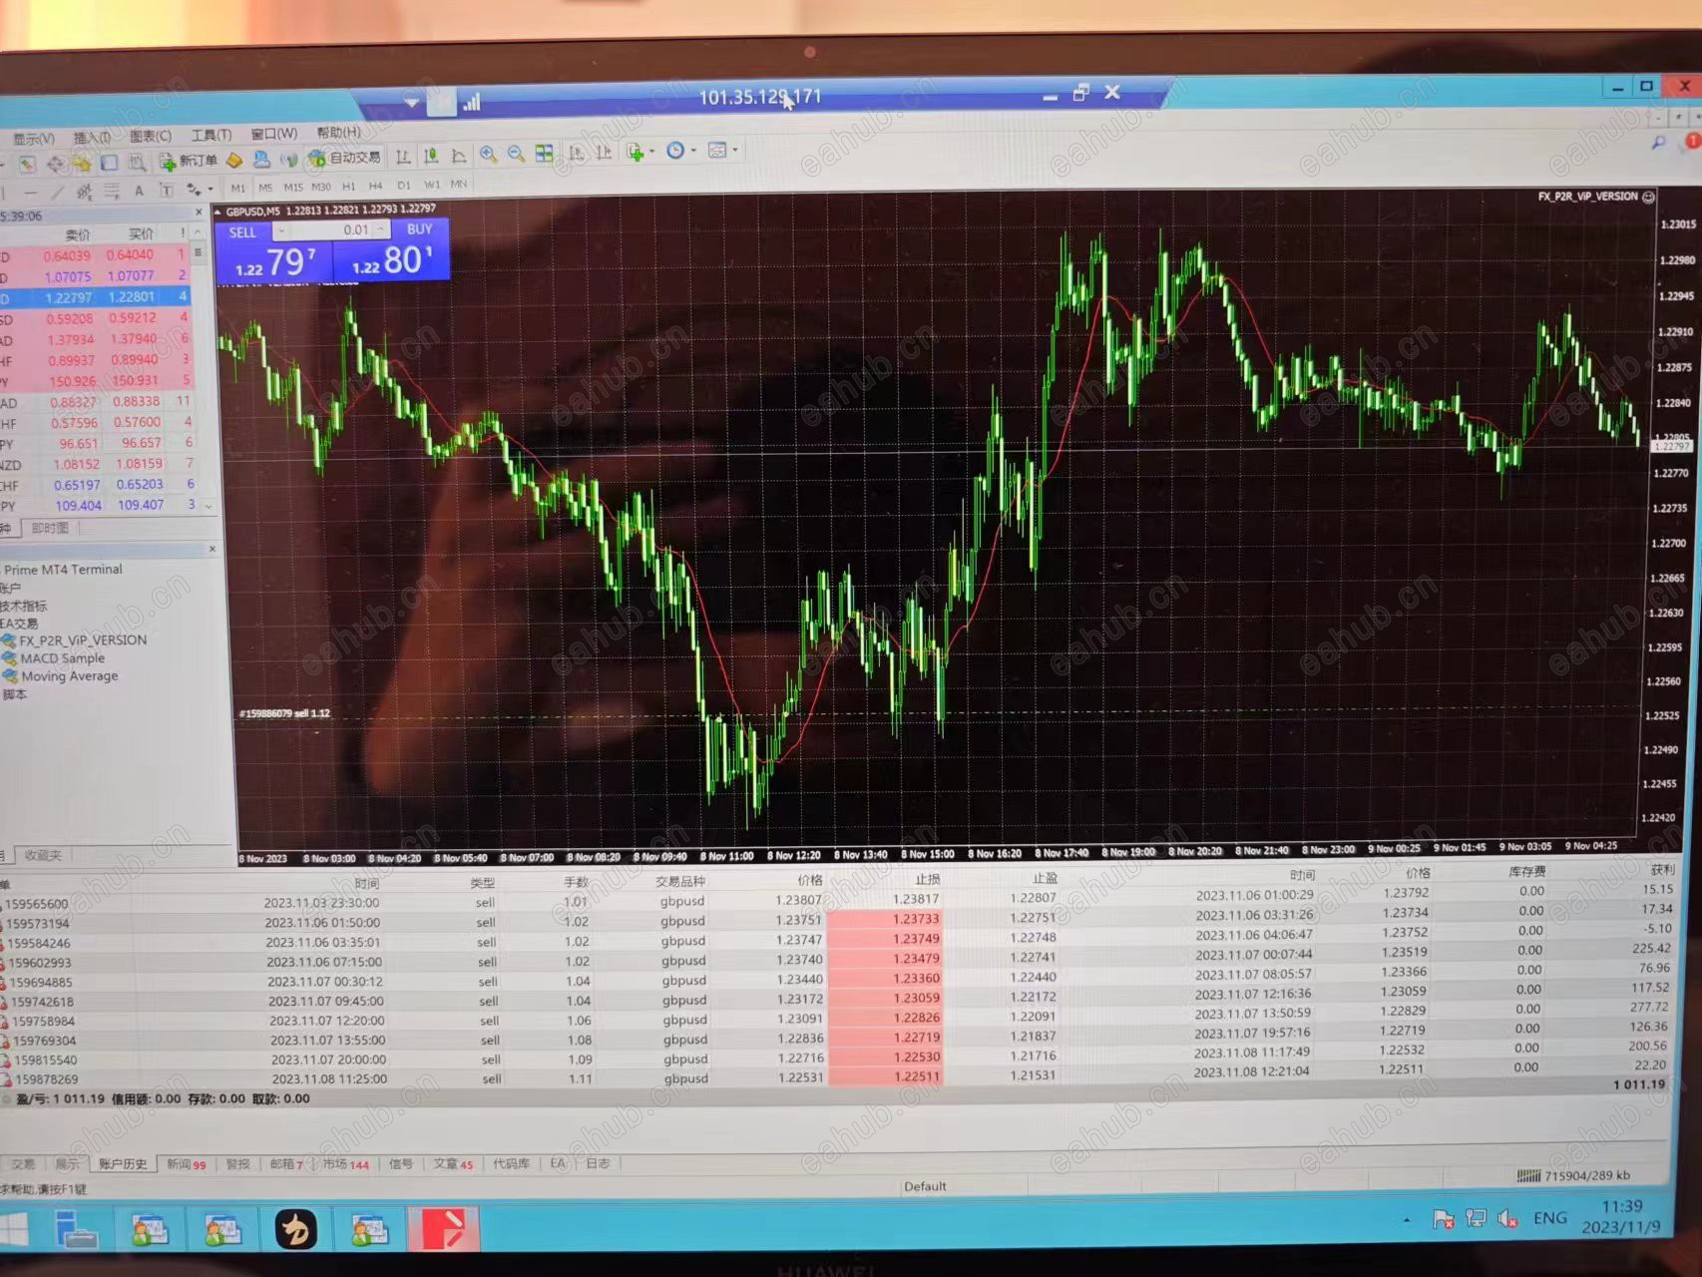Click the black rounded app taskbar icon
Screen dimensions: 1702x1277
tap(296, 1228)
